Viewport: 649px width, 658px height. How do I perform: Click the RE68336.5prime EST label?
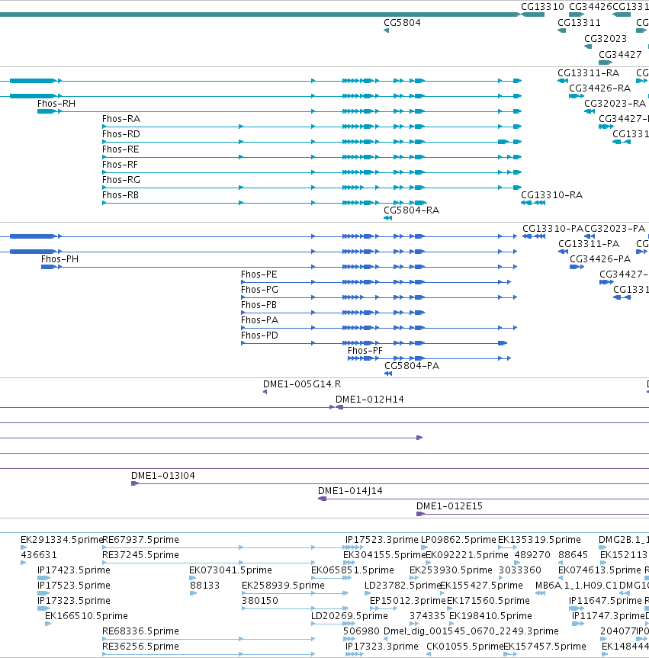click(x=140, y=631)
